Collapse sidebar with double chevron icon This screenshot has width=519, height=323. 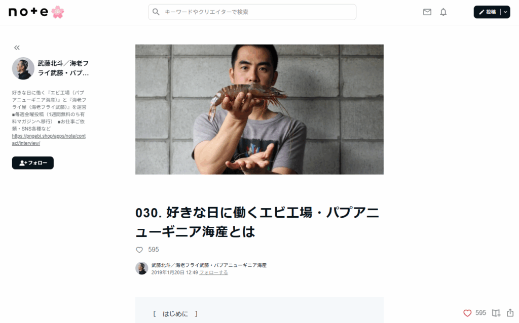(17, 48)
